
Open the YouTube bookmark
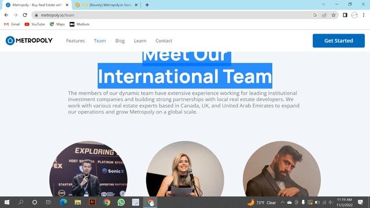(35, 24)
